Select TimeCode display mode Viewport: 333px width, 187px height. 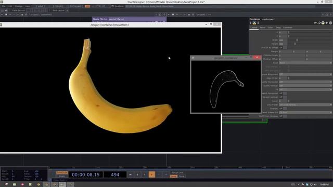pos(62,173)
